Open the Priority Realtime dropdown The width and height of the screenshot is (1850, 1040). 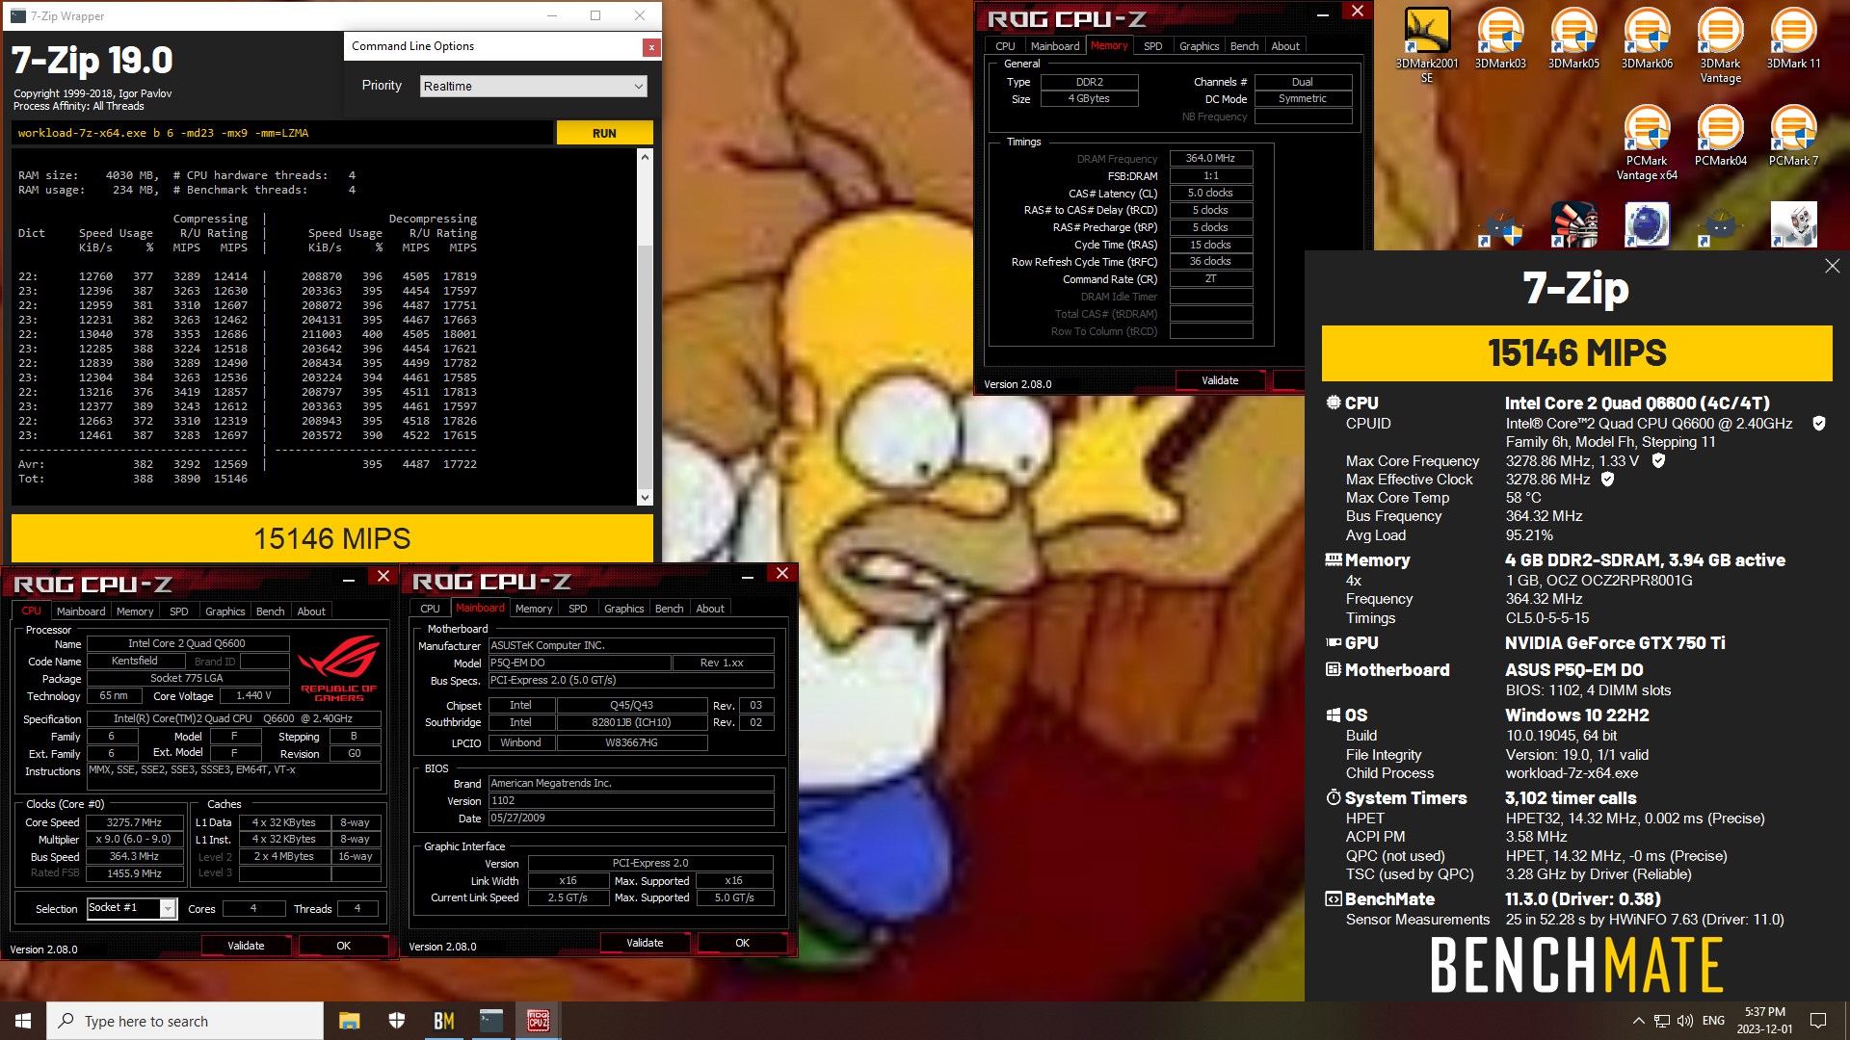[x=533, y=86]
